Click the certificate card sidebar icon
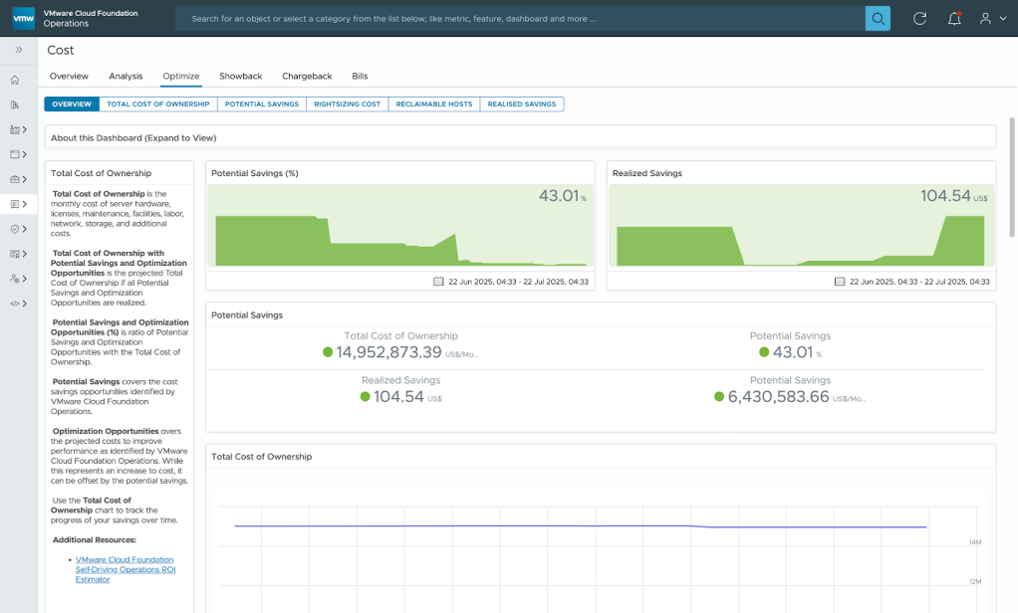 (15, 254)
